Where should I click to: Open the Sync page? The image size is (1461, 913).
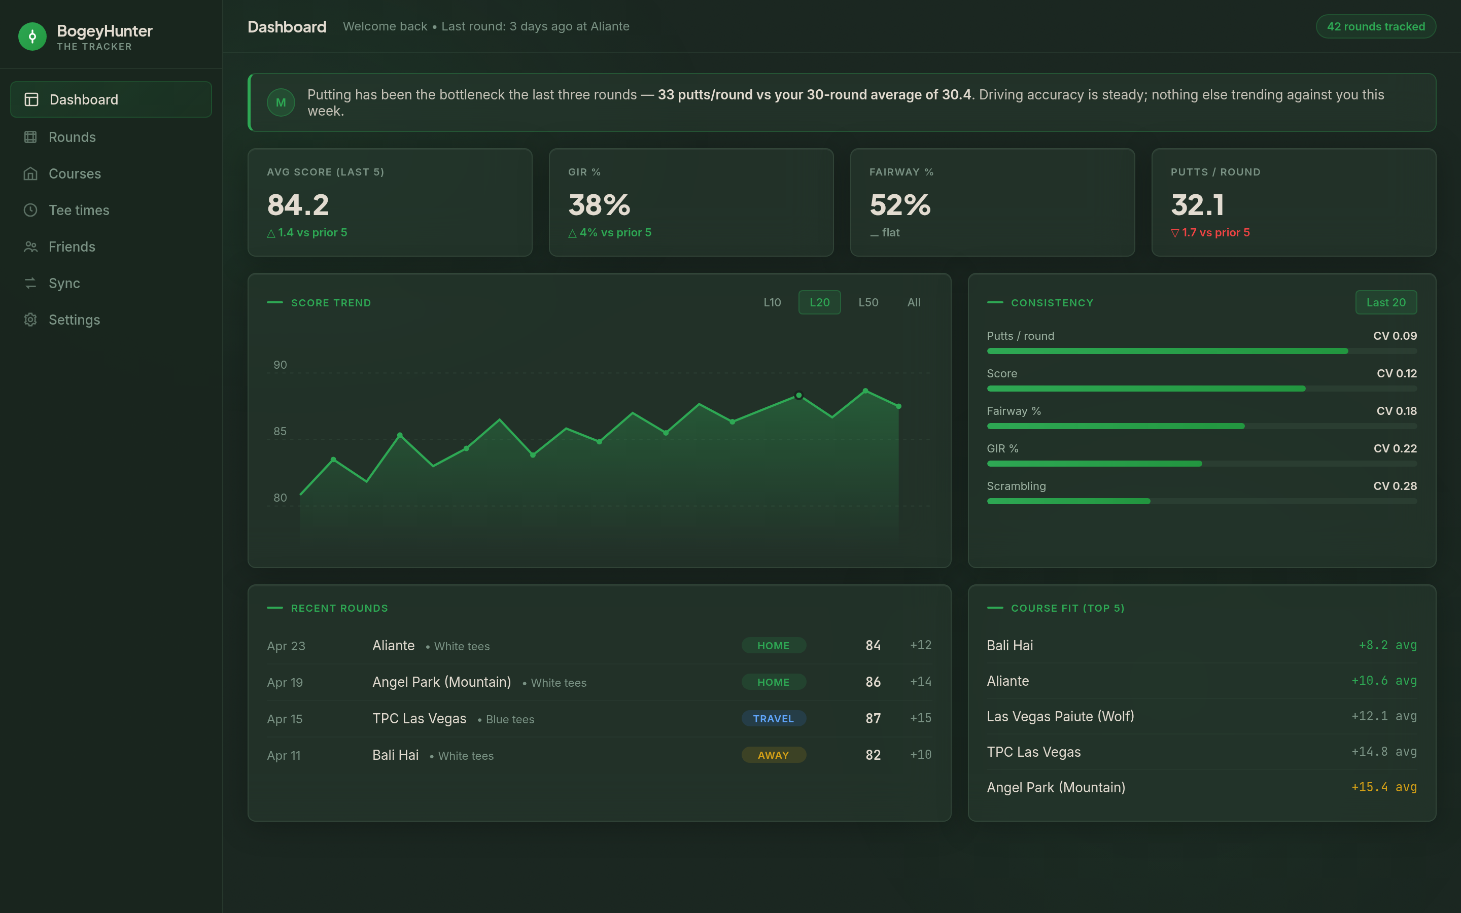pos(111,283)
